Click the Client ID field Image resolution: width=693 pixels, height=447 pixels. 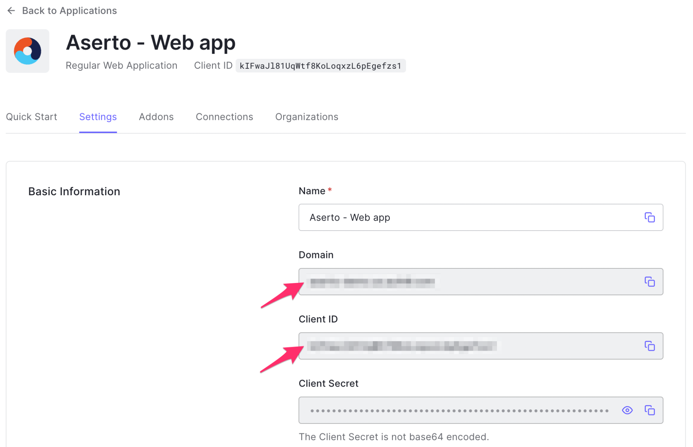pyautogui.click(x=480, y=346)
